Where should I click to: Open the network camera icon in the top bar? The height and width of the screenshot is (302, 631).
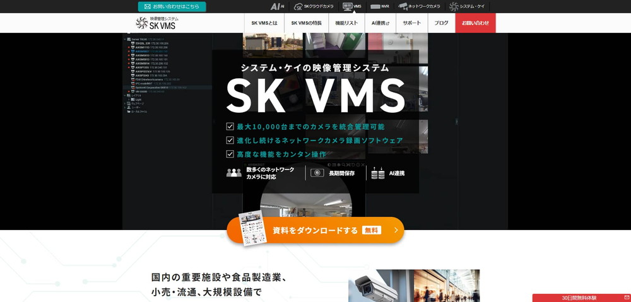(x=403, y=6)
